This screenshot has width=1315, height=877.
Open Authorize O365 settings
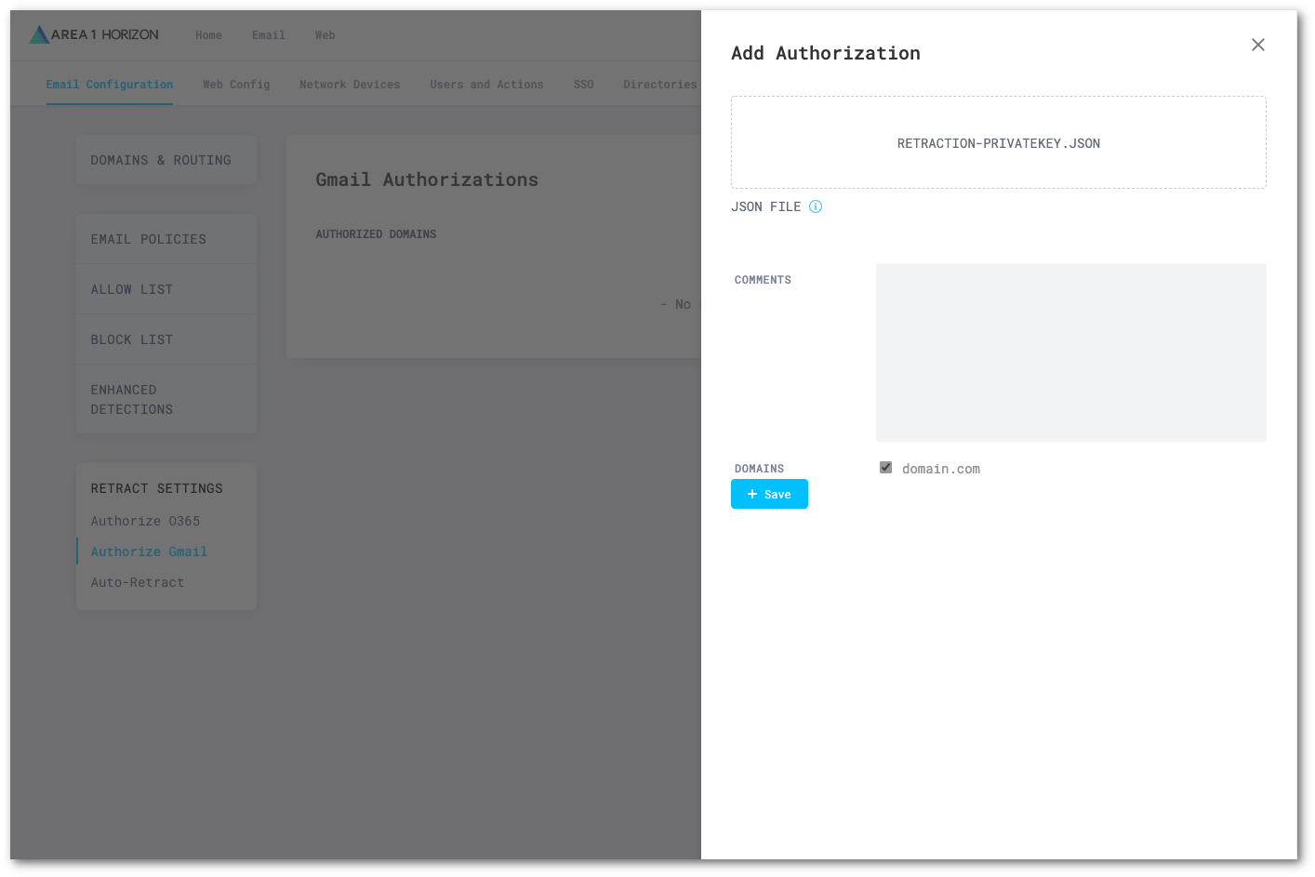145,521
